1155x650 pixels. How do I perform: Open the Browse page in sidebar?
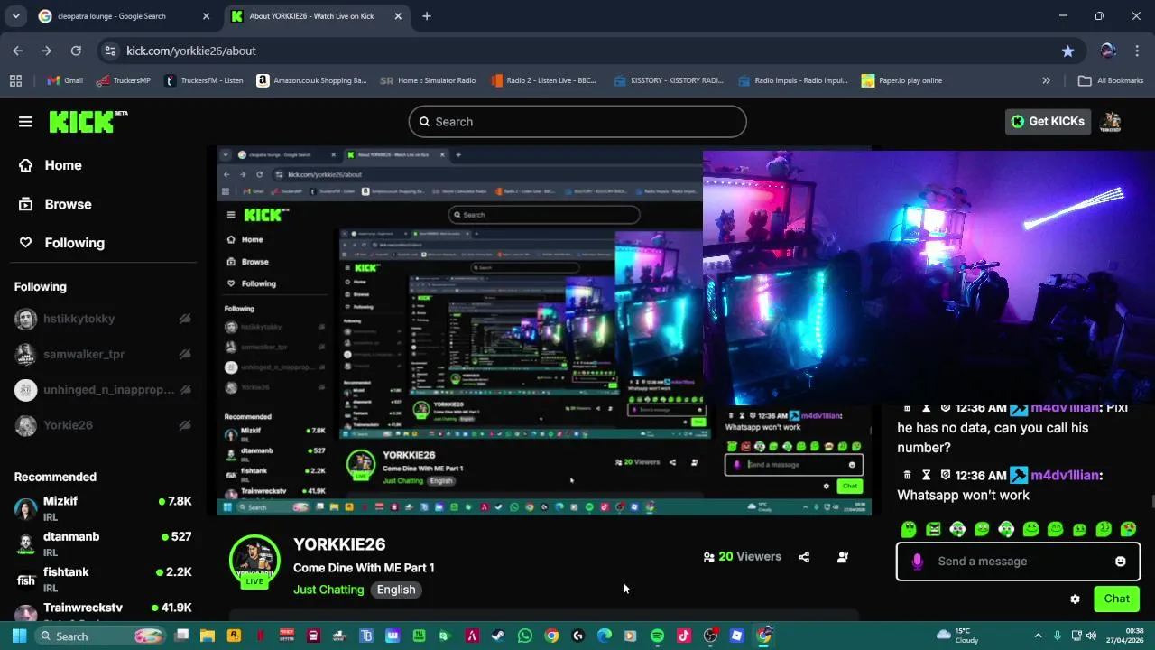(x=55, y=204)
